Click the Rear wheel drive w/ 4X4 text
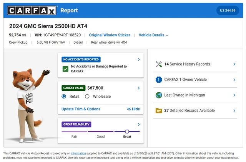 pos(109,43)
